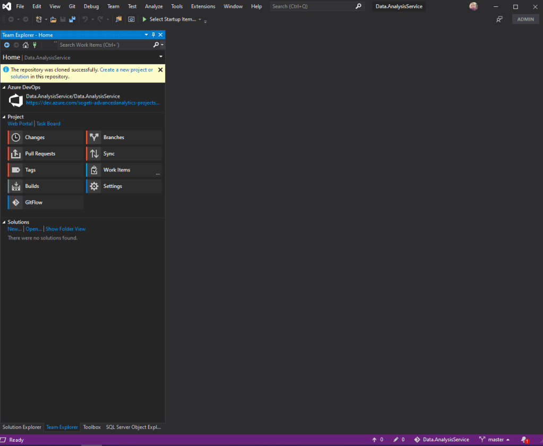
Task: Open the Select Startup Item dropdown arrow
Action: [200, 20]
